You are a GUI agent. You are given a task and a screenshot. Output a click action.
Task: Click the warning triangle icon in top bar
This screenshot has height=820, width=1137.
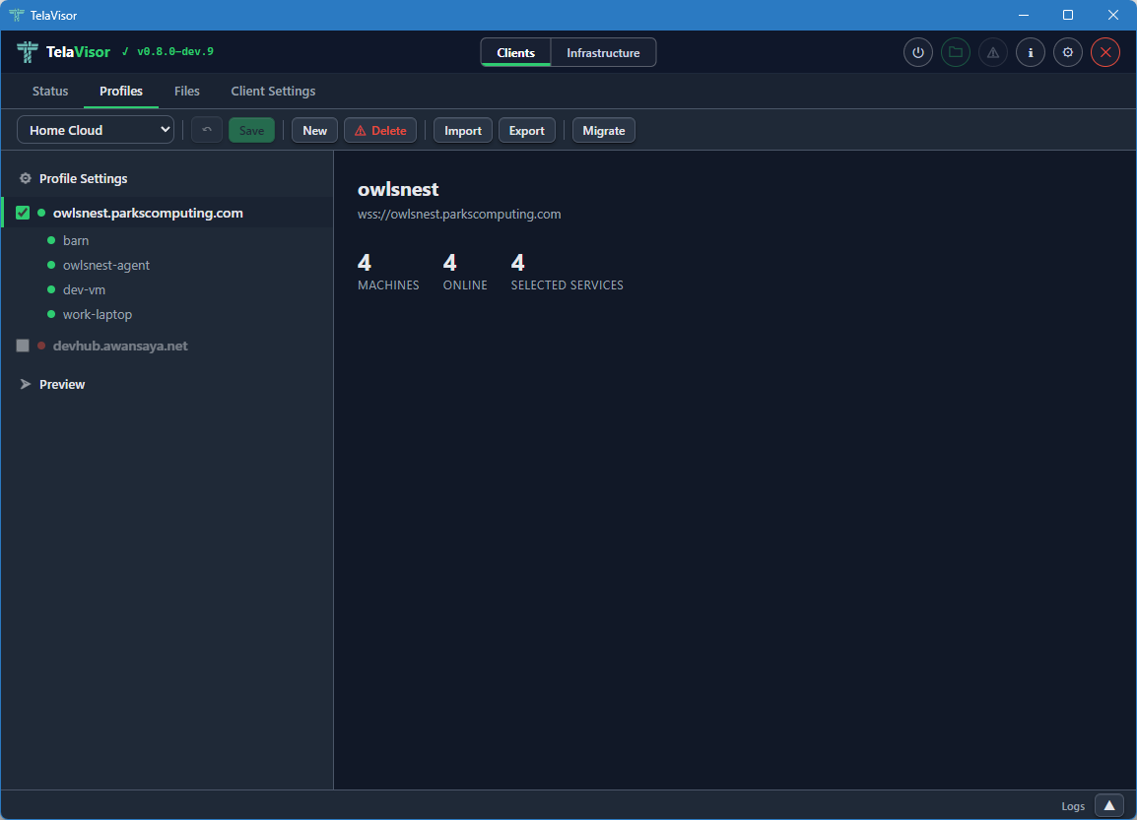(x=992, y=52)
